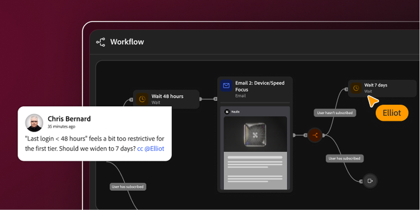
Task: Click the blue envelope Email 2 icon
Action: click(x=226, y=86)
